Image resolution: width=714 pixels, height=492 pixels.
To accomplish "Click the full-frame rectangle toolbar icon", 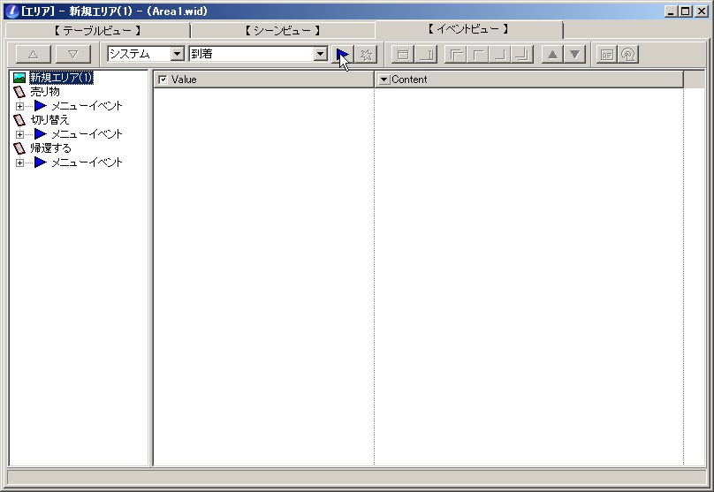I will tap(403, 55).
